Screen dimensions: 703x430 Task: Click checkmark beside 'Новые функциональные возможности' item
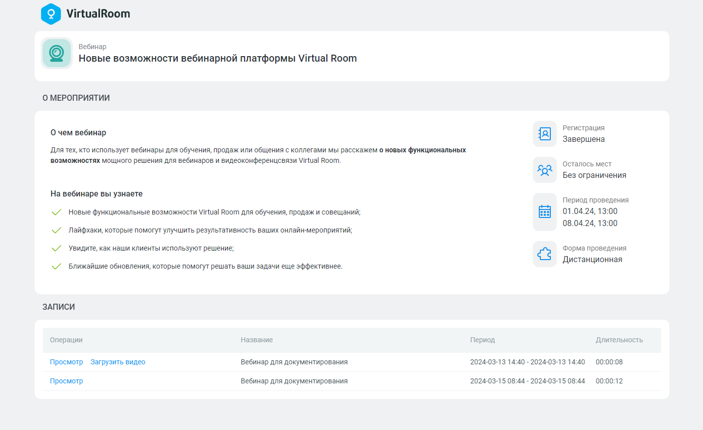56,212
